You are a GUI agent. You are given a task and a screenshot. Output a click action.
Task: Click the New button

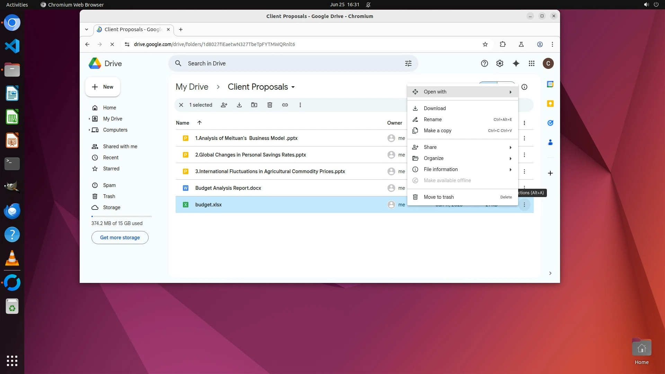tap(103, 87)
